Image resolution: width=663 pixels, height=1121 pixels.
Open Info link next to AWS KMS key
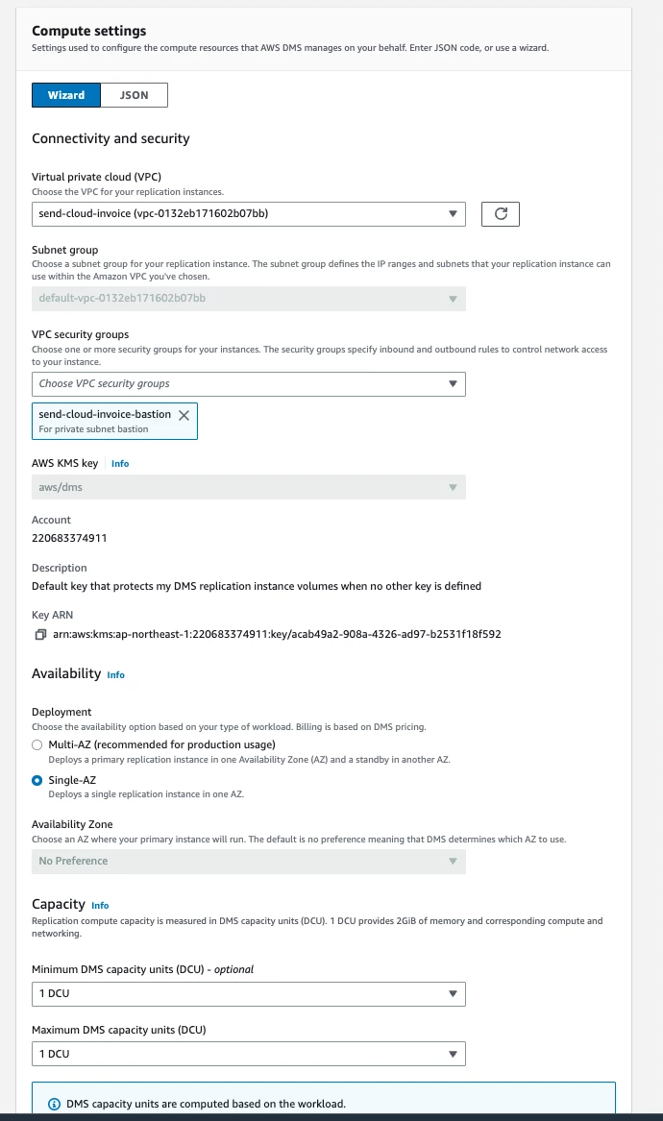point(120,463)
